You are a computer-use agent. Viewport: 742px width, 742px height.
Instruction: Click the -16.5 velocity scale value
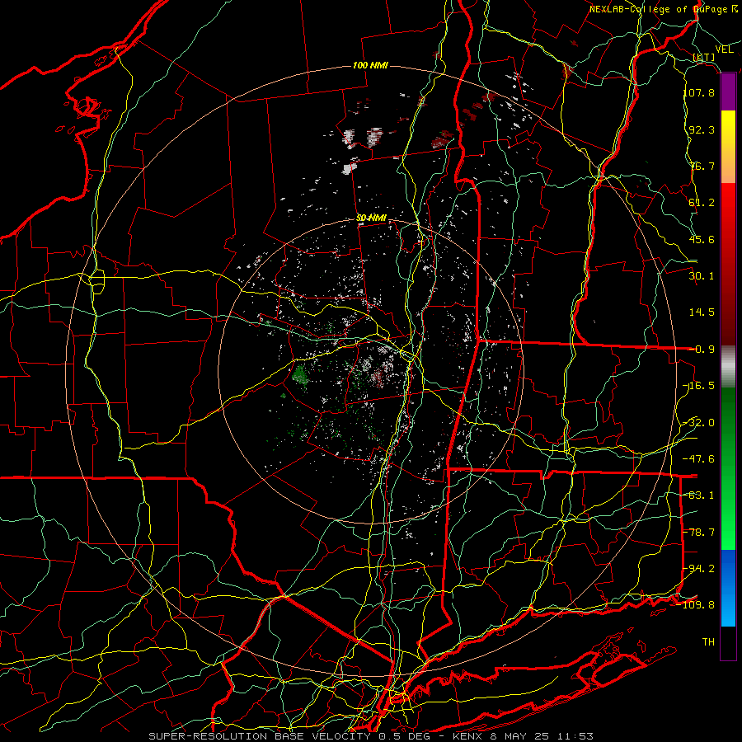pos(699,386)
